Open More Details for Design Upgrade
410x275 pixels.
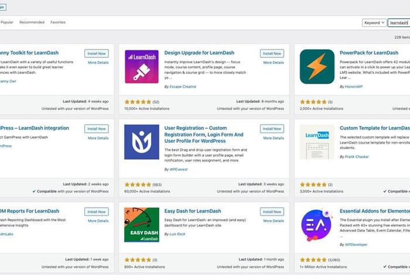click(x=274, y=63)
